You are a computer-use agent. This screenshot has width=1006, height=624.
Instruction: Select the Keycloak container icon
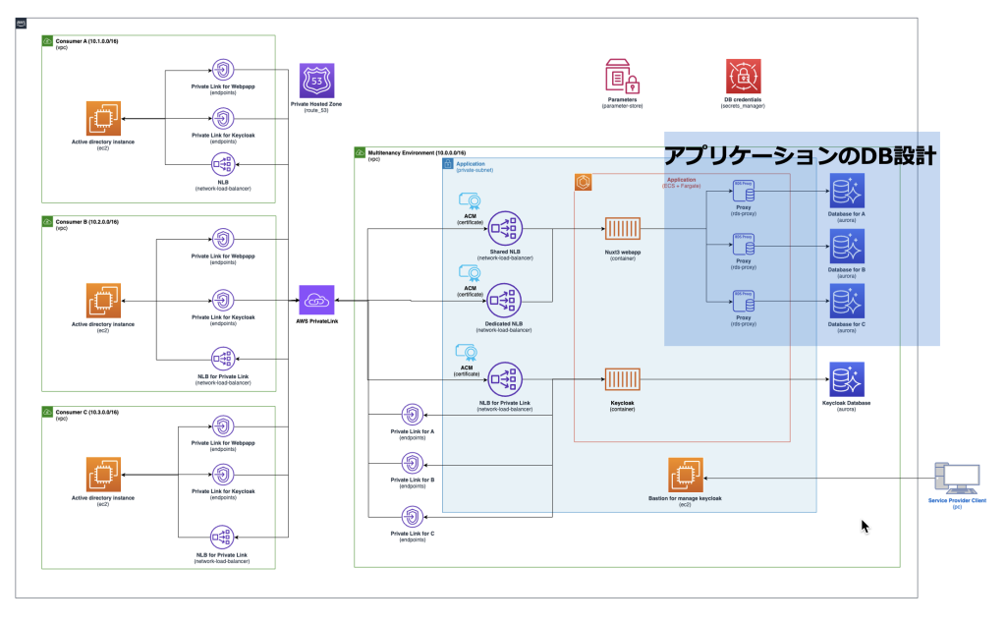pos(622,379)
